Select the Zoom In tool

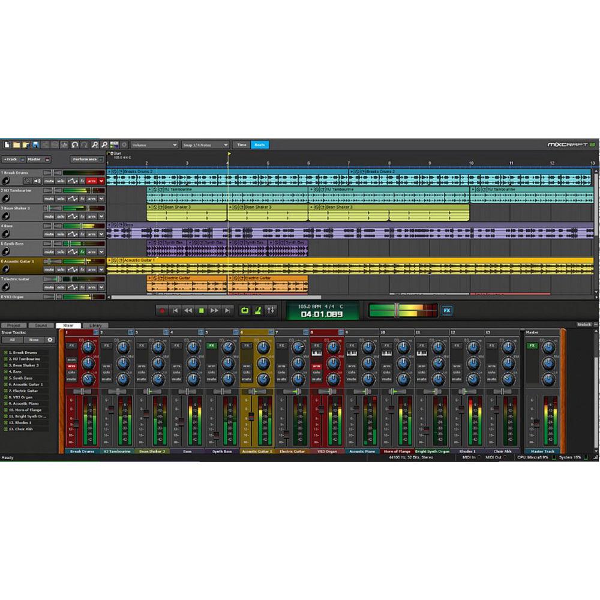coord(96,145)
